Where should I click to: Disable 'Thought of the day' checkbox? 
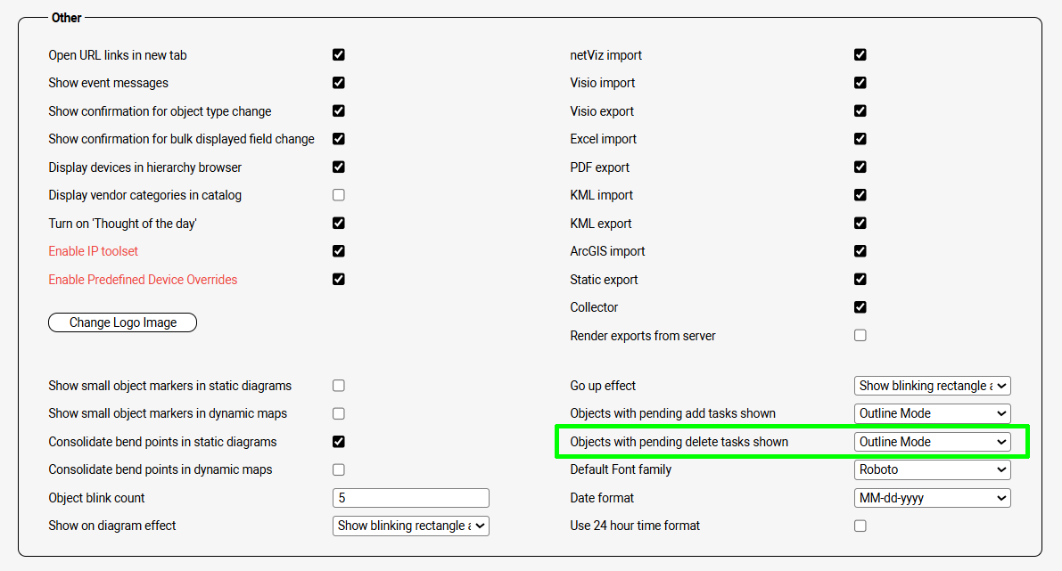[339, 223]
